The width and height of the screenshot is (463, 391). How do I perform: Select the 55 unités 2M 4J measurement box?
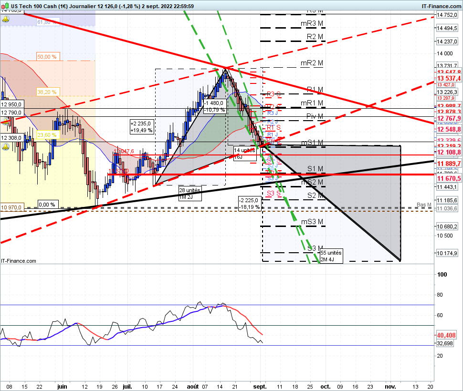331,256
